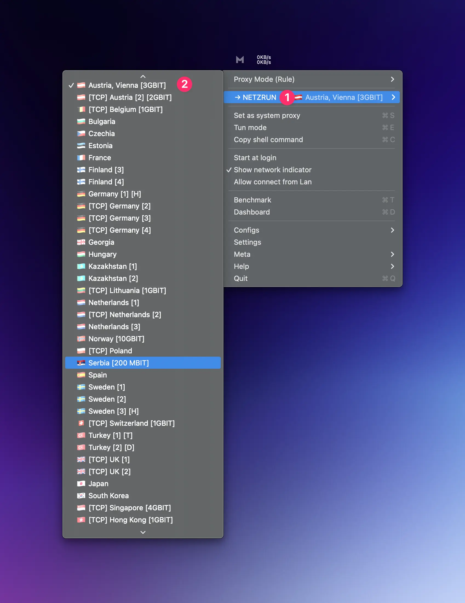Click the Georgia flag icon
This screenshot has width=465, height=603.
tap(81, 242)
